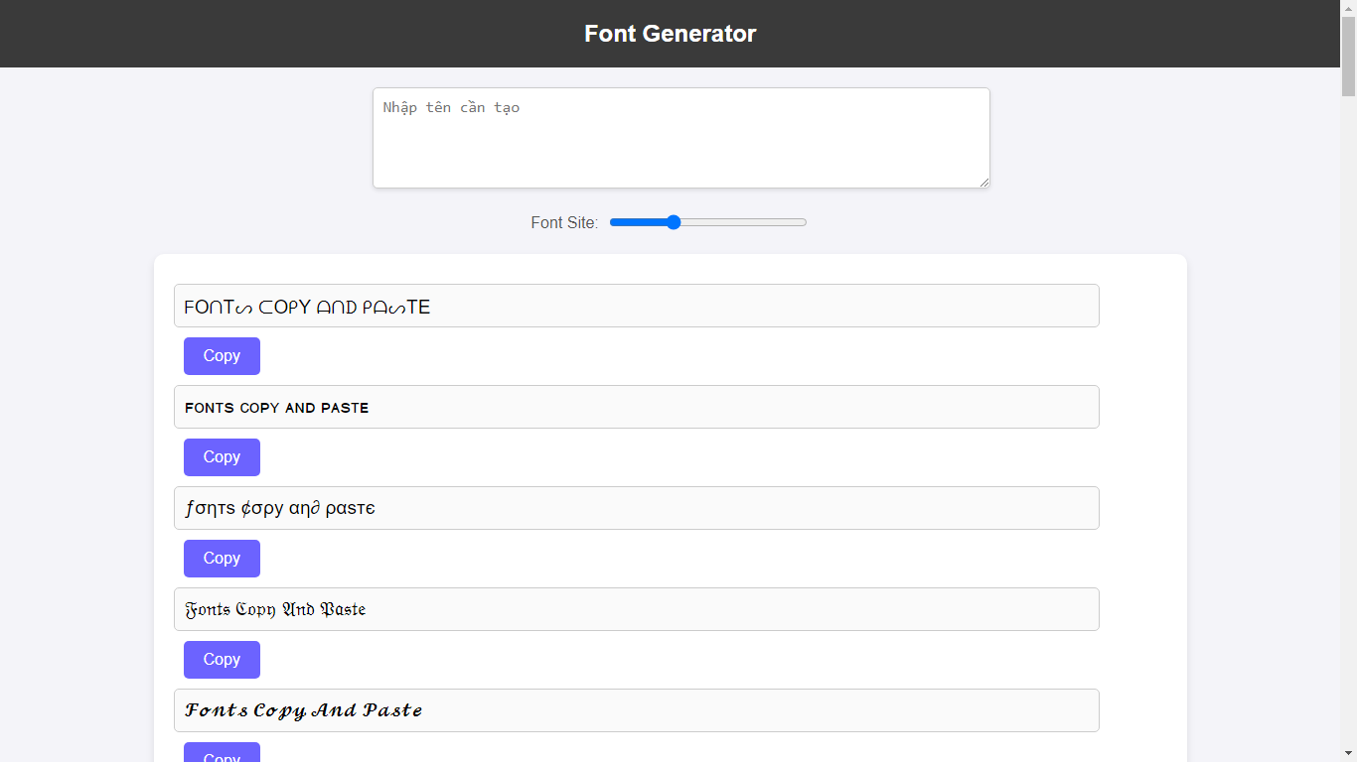Screen dimensions: 1357x762
Task: Click the page scrollbar down arrow
Action: tap(1348, 754)
